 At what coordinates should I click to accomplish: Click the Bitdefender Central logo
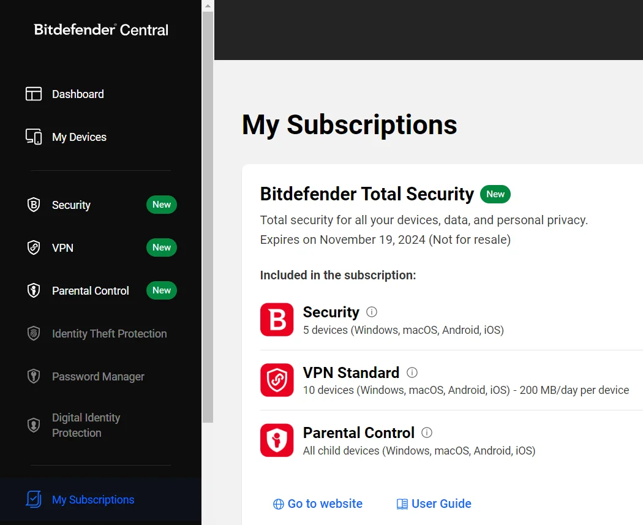(101, 29)
